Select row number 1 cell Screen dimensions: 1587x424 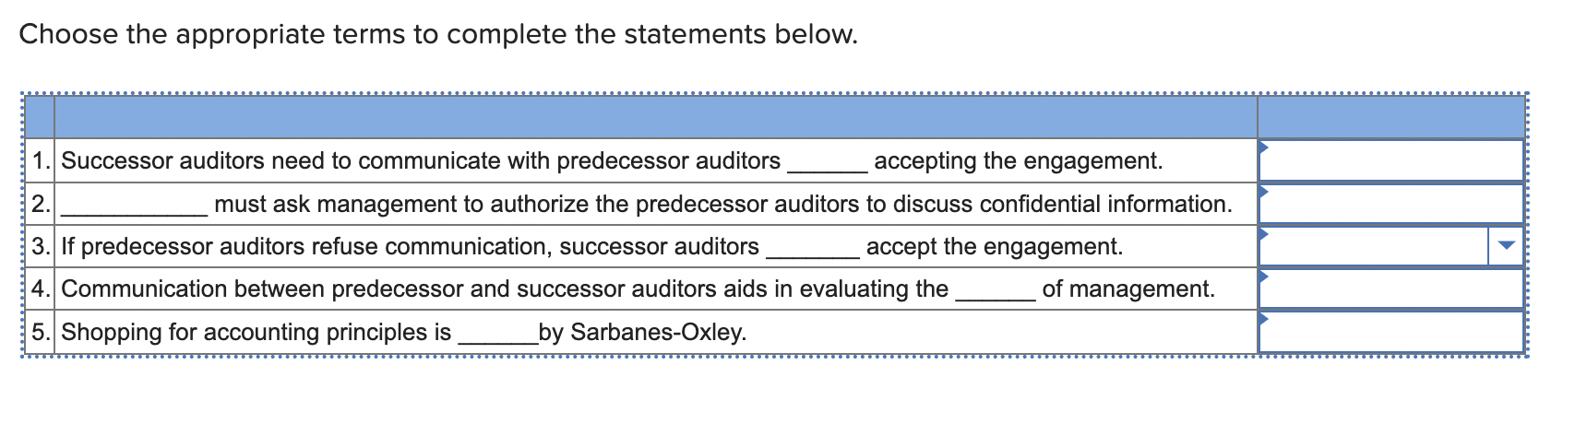click(41, 160)
